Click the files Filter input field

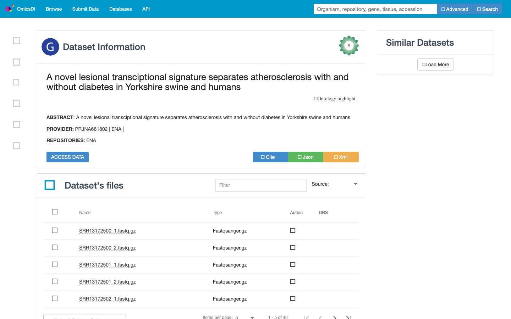261,185
